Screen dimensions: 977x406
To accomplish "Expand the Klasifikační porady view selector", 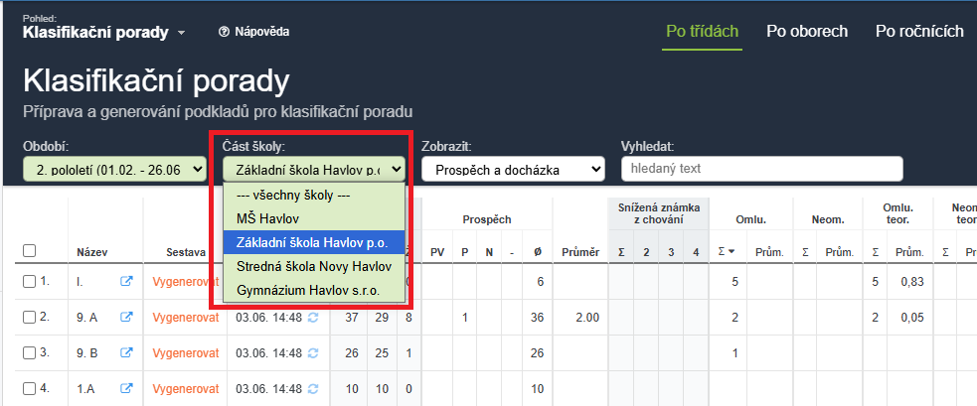I will click(x=104, y=33).
